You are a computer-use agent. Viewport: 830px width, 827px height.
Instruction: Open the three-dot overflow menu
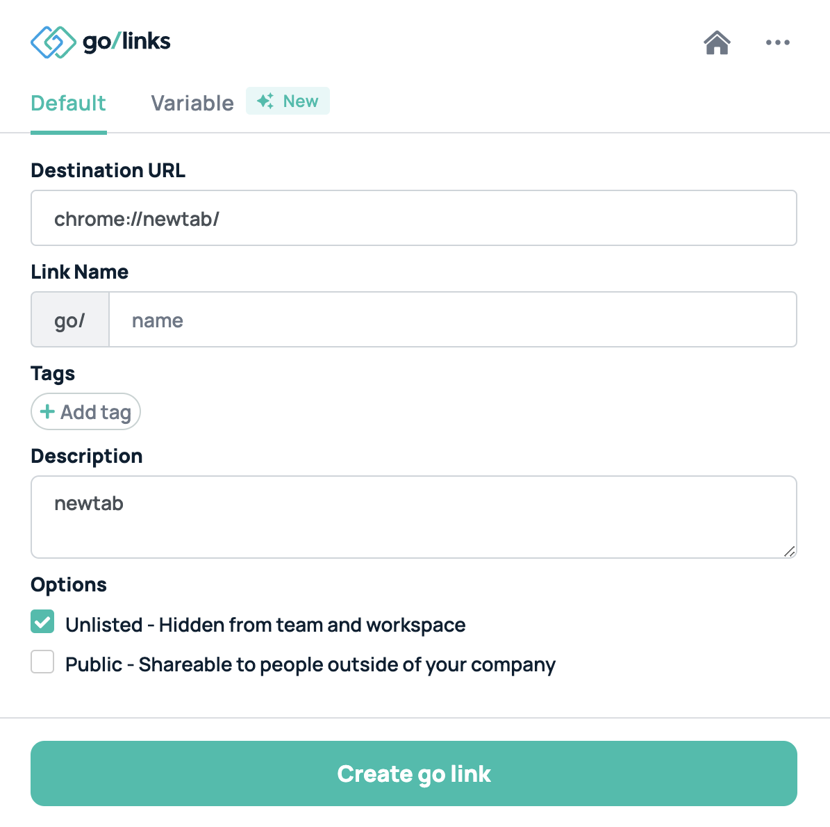(x=777, y=42)
